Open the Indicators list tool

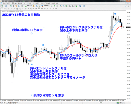(x=76, y=6)
